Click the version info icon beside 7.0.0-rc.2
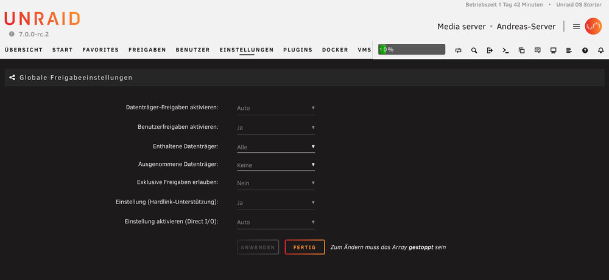Screen dimensions: 609x280 (x=12, y=34)
